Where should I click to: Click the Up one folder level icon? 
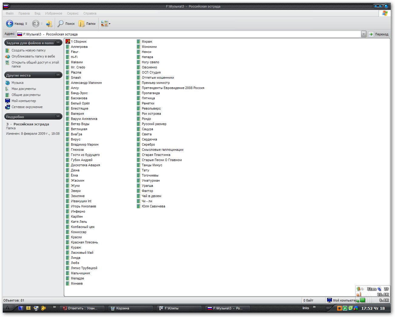point(49,24)
